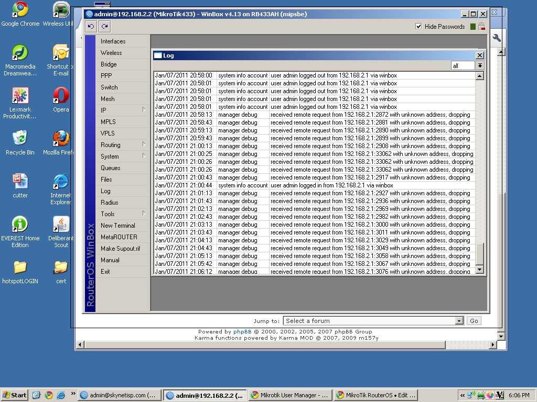537x402 pixels.
Task: Click network connection tray icon
Action: tap(471, 395)
